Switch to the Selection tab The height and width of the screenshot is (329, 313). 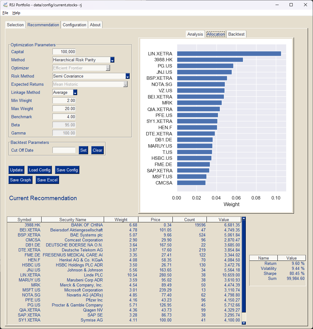[15, 25]
